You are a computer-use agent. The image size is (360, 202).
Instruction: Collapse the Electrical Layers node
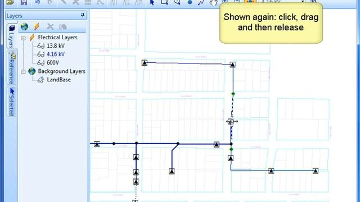[x=23, y=38]
